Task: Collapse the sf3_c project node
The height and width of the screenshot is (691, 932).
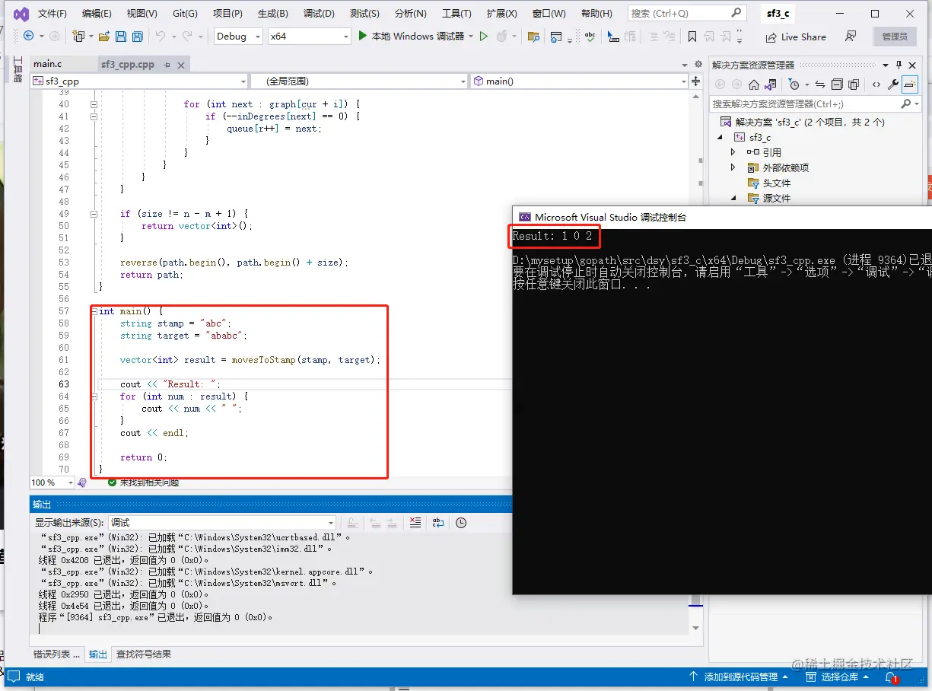Action: (720, 137)
